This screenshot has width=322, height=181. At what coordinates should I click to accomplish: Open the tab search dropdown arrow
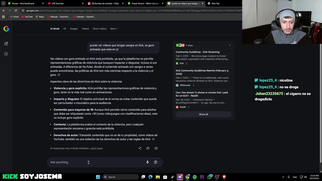[x=3, y=4]
